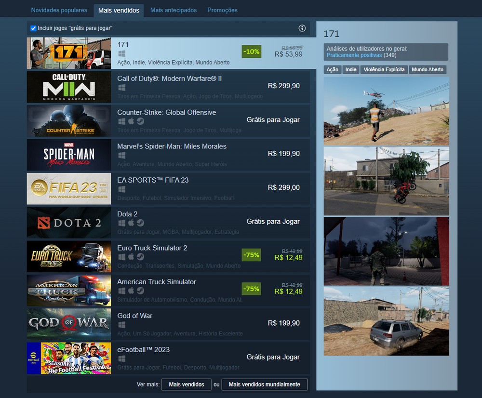Click Windows icon under Counter-Strike: Global Offensive
This screenshot has height=398, width=482.
click(122, 121)
